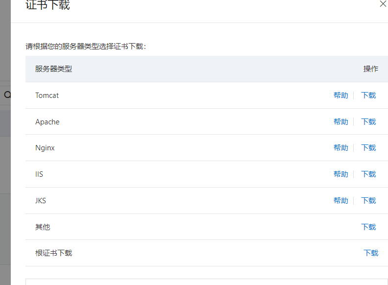
Task: Download the Nginx certificate via 下载
Action: coord(368,148)
